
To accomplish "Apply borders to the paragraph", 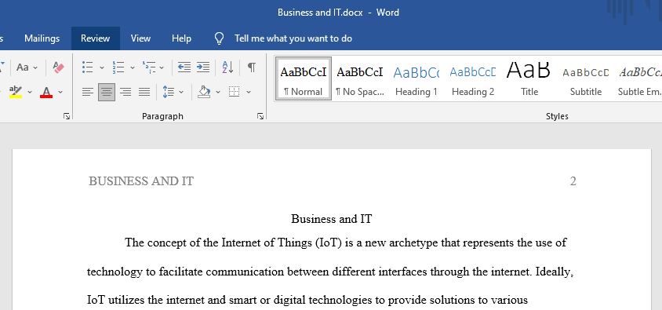I will (235, 92).
